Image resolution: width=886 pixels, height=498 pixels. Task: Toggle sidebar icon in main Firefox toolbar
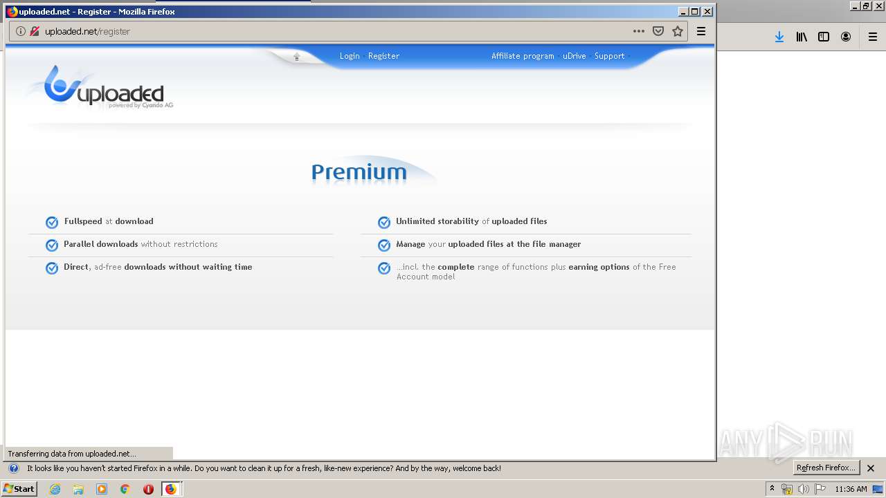point(824,37)
